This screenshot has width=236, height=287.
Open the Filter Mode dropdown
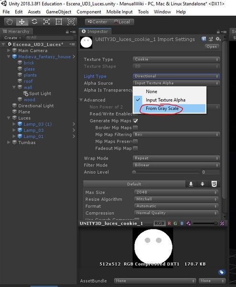(x=176, y=165)
